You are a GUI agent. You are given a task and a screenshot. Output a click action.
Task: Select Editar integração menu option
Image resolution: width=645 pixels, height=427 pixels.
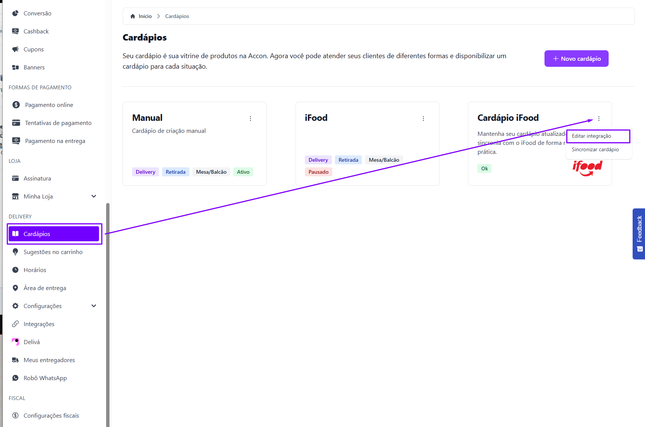coord(591,136)
